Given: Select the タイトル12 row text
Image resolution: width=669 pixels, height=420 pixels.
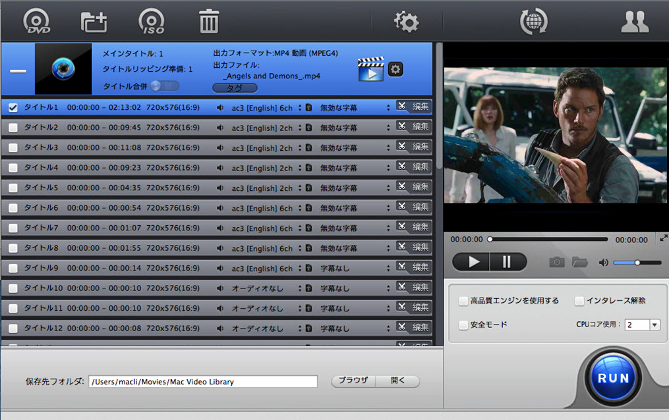Looking at the screenshot, I should pos(43,328).
